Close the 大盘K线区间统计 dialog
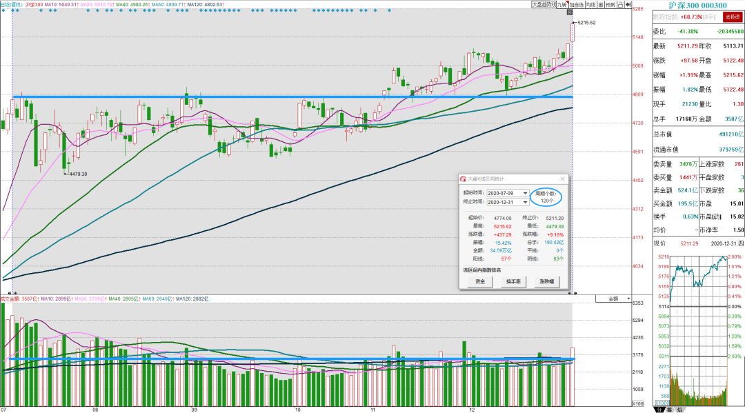Image resolution: width=745 pixels, height=413 pixels. tap(563, 179)
